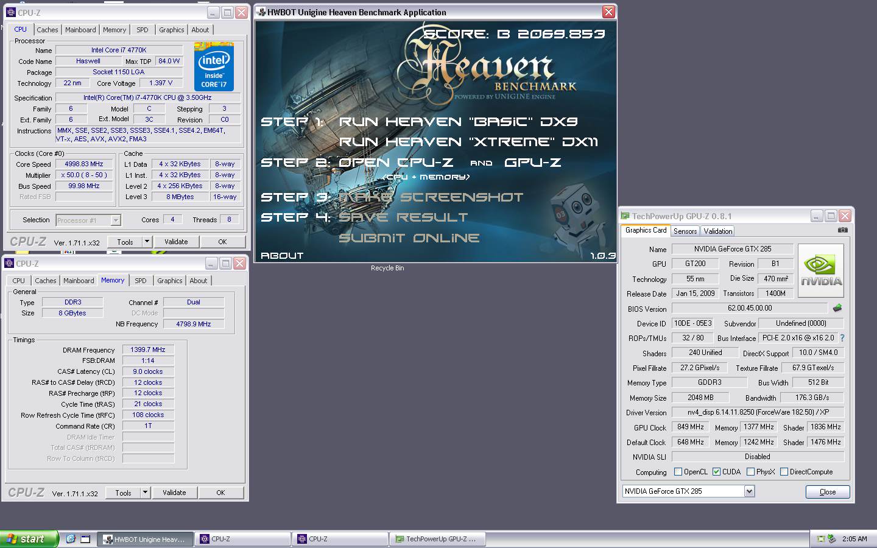The height and width of the screenshot is (548, 877).
Task: Click the Windows Start button
Action: coord(30,539)
